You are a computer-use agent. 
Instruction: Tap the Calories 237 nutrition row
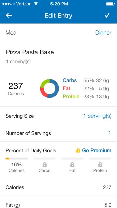click(x=58, y=187)
